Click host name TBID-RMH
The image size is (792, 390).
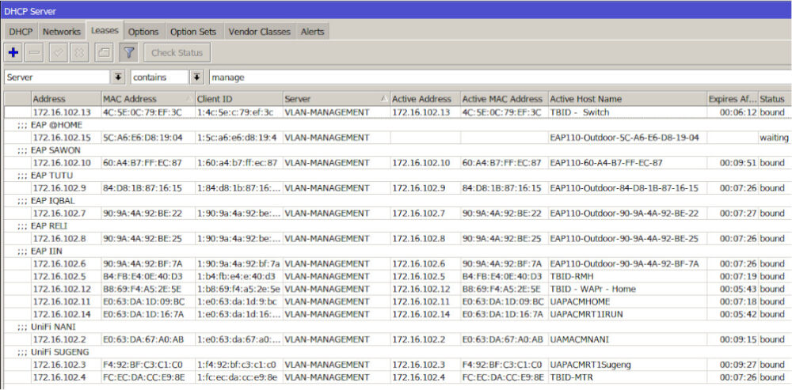tap(572, 277)
